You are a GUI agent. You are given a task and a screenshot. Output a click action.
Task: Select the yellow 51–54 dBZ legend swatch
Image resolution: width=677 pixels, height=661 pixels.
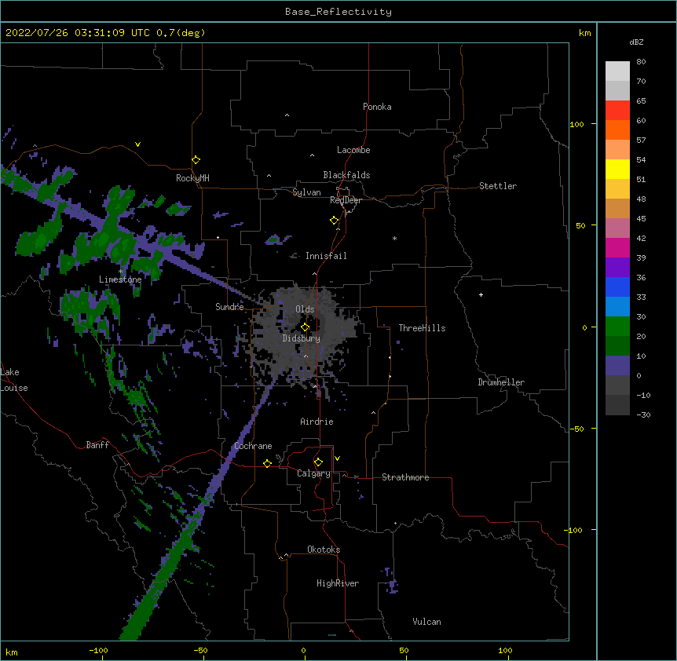pos(617,169)
